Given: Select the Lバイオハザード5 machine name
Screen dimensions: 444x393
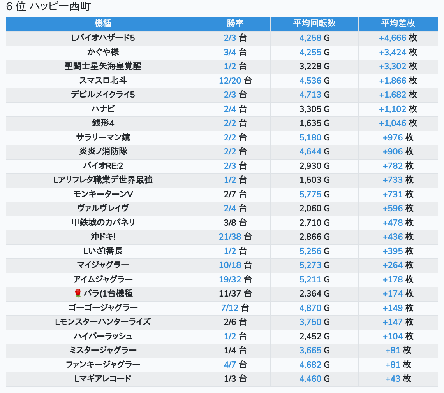Looking at the screenshot, I should (103, 38).
